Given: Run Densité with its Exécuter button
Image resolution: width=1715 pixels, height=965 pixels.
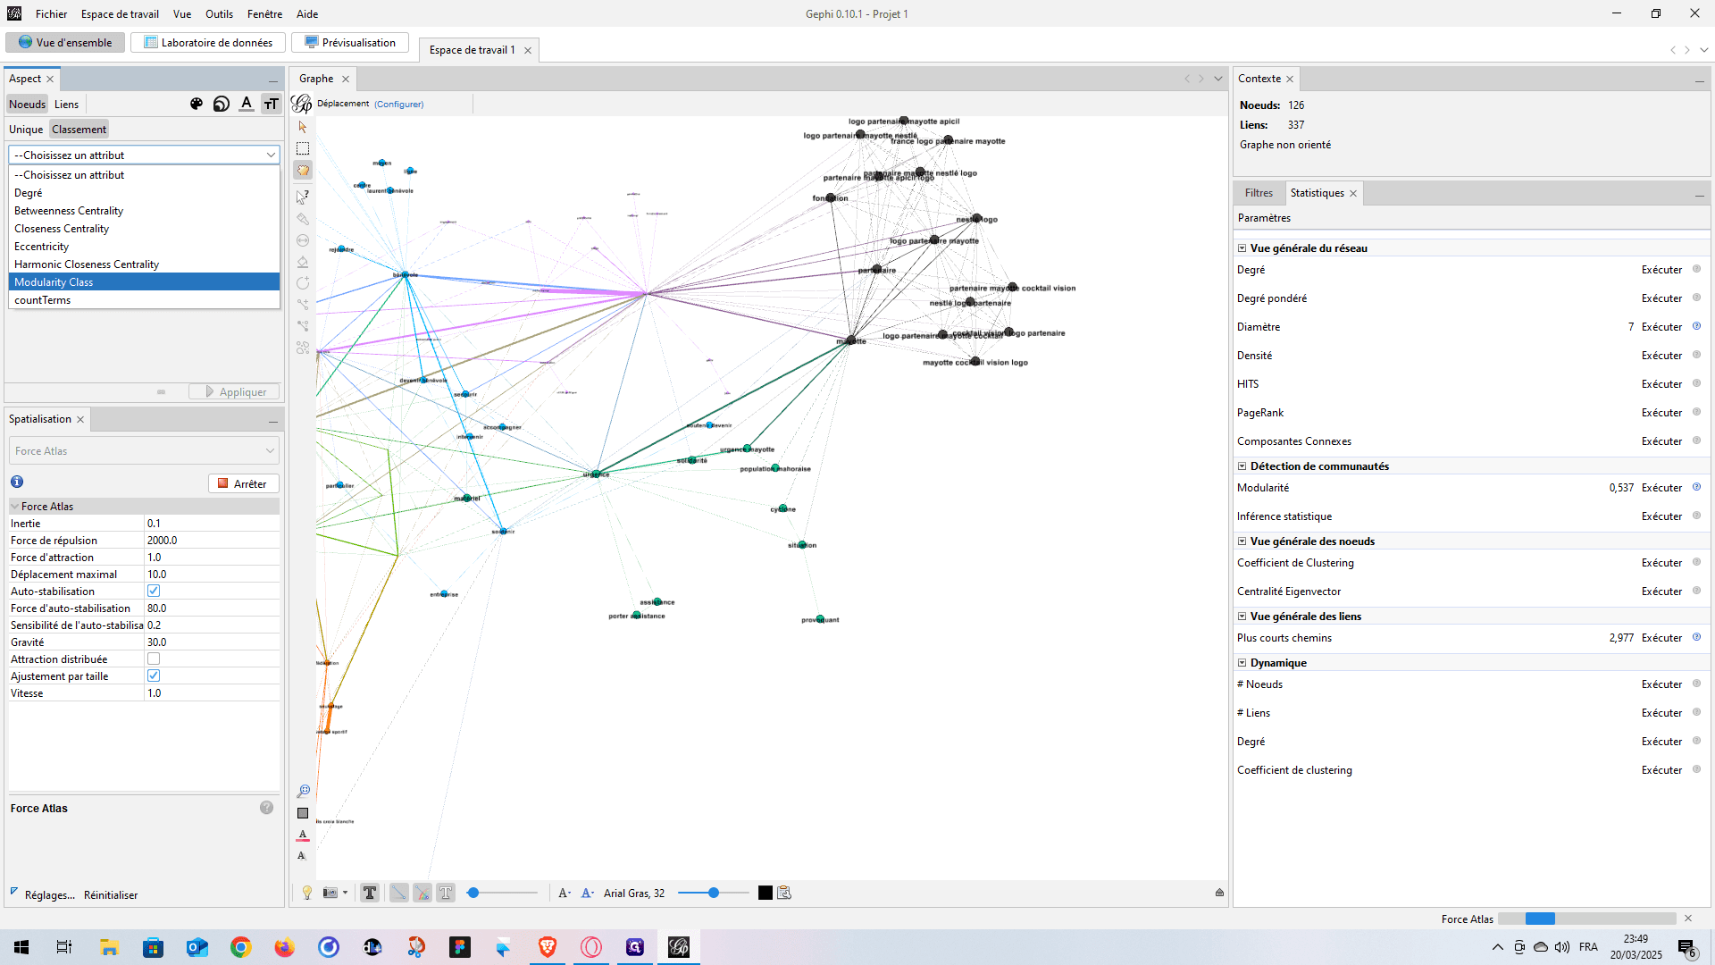Looking at the screenshot, I should click(1661, 356).
